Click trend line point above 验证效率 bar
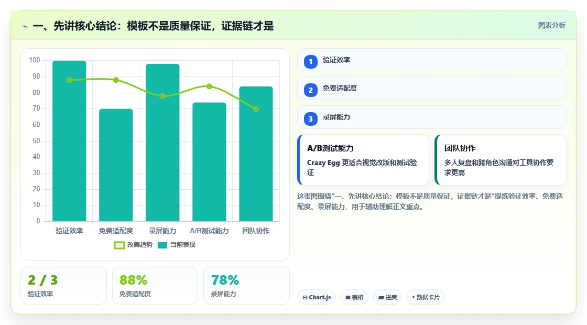 click(x=69, y=80)
